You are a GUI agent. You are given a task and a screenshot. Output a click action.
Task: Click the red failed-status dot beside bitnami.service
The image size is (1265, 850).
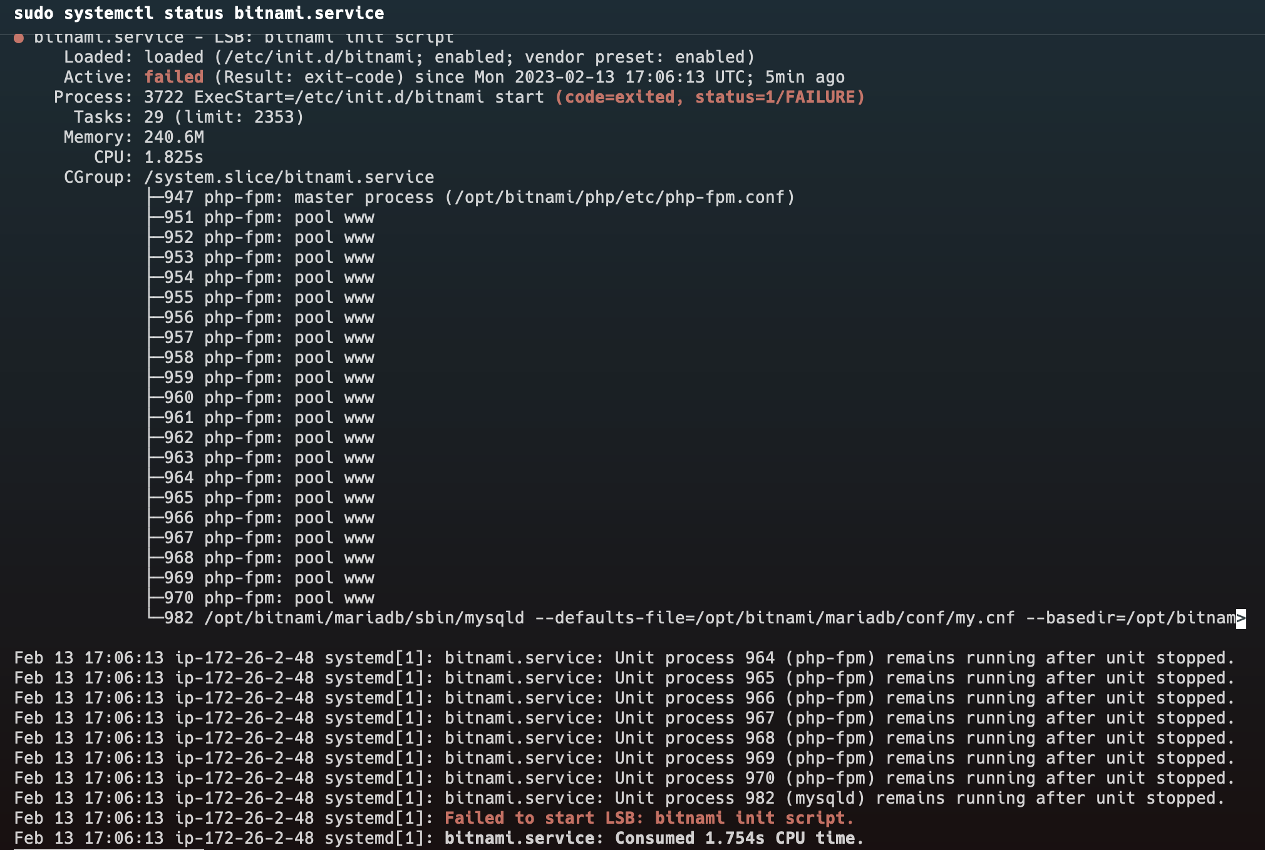pos(19,36)
